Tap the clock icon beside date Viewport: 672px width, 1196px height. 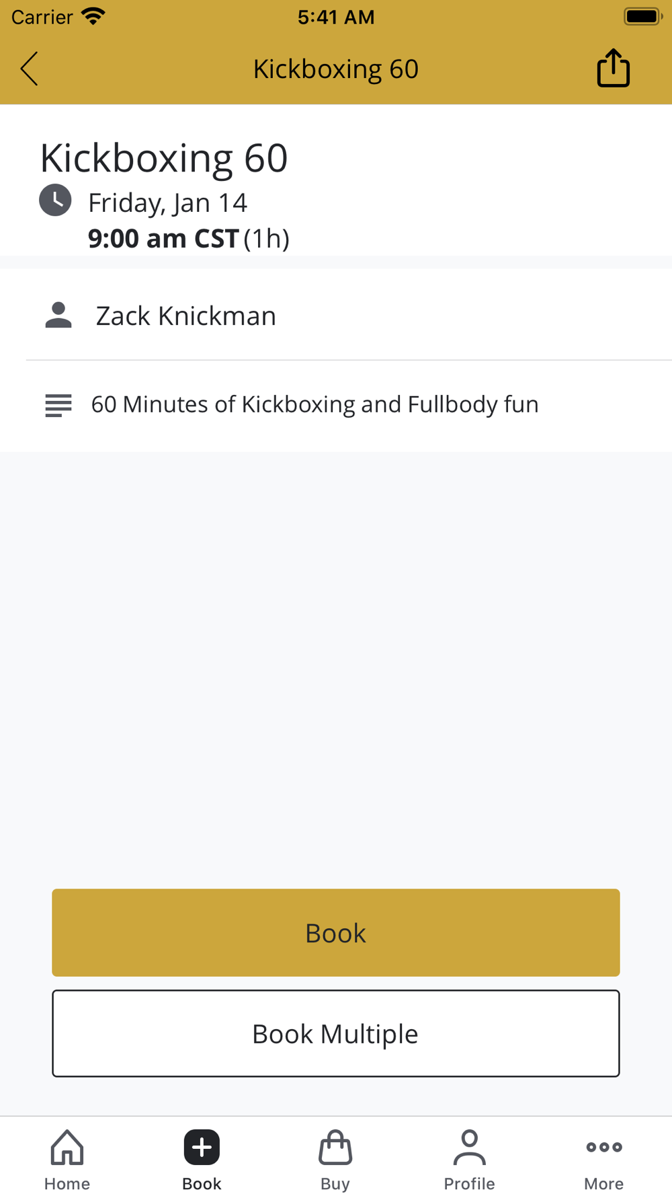point(55,200)
